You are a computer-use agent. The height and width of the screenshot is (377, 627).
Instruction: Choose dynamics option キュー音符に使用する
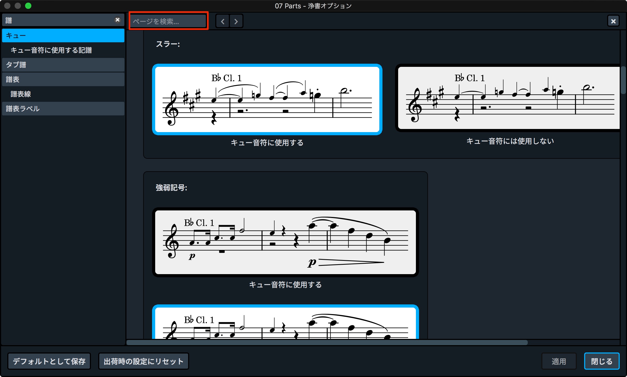pyautogui.click(x=286, y=242)
